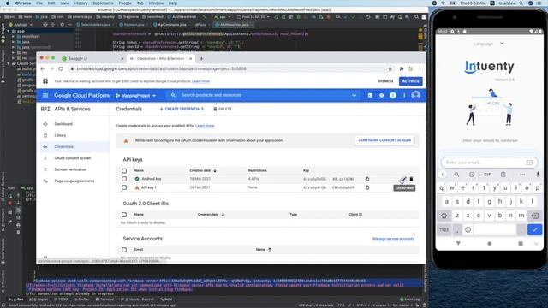
Task: Collapse the app node in Android Studio project tree
Action: click(9, 31)
